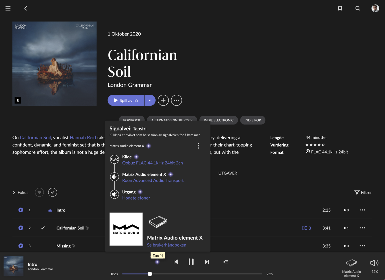Open the search icon in the header
Image resolution: width=385 pixels, height=280 pixels.
click(358, 8)
